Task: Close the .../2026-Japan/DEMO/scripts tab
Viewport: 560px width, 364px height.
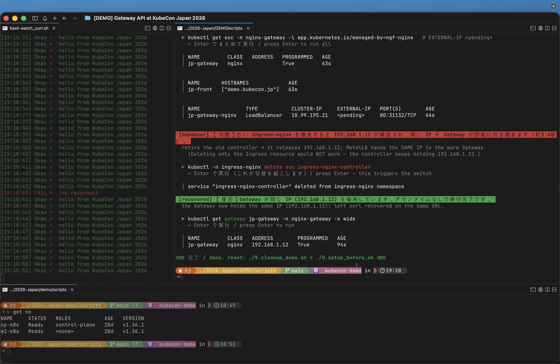Action: click(248, 28)
